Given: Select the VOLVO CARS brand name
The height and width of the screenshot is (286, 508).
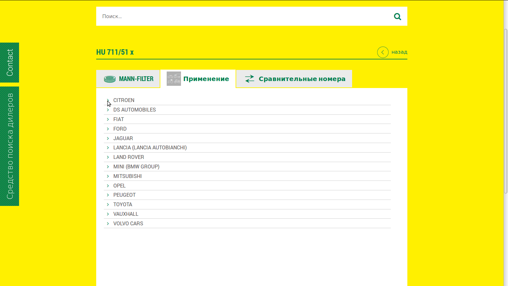Looking at the screenshot, I should click(128, 224).
